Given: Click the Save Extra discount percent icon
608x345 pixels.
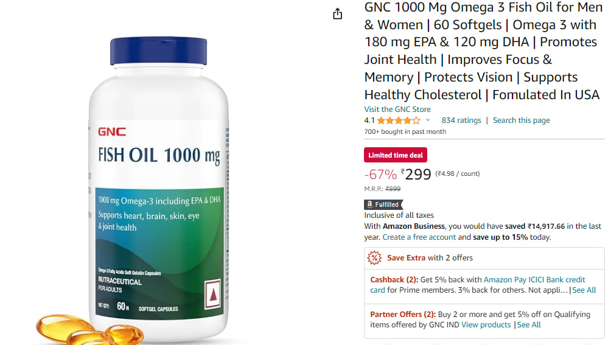Looking at the screenshot, I should coord(374,258).
